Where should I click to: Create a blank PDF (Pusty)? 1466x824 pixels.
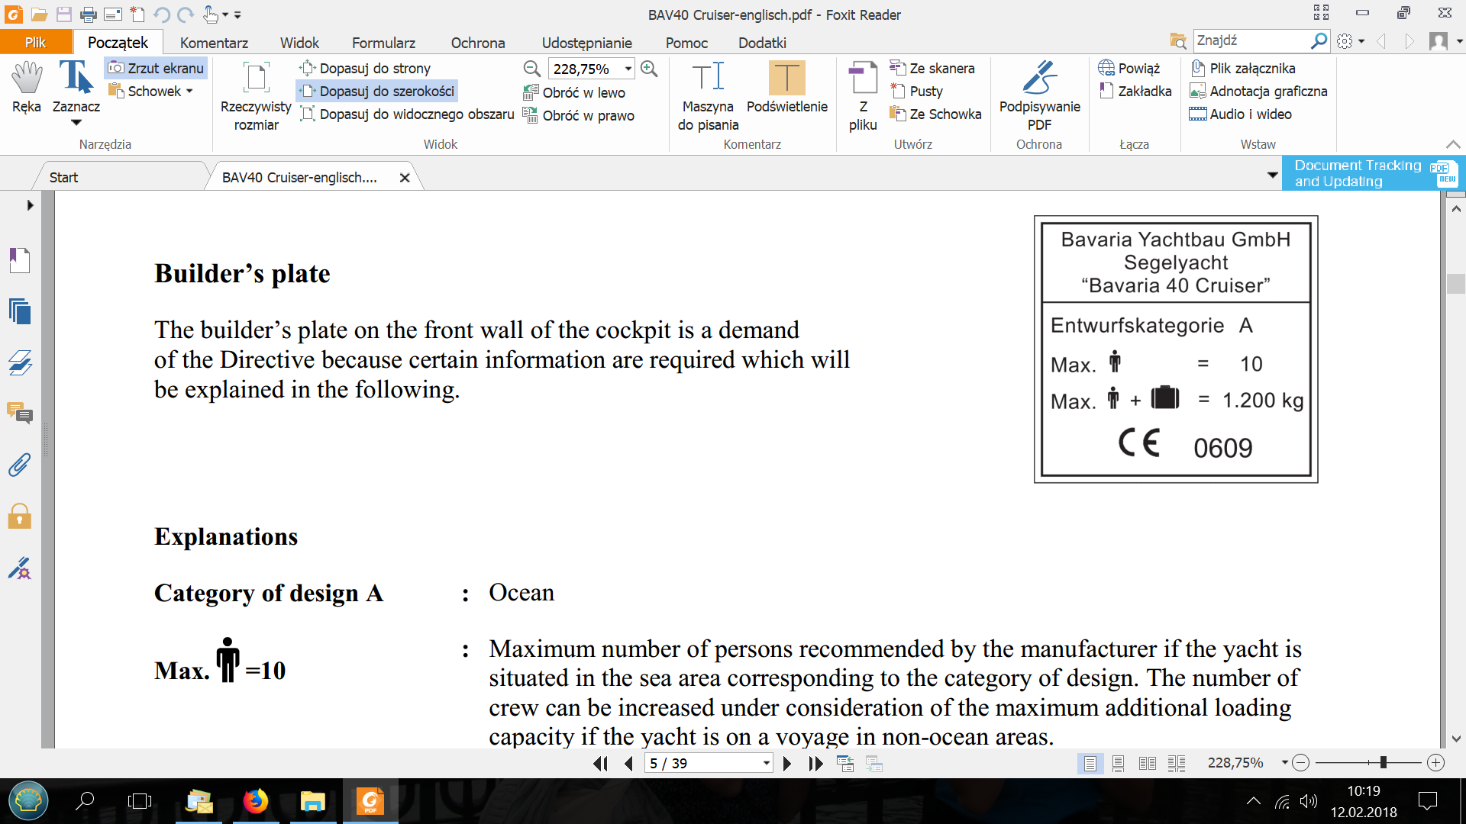pos(916,91)
